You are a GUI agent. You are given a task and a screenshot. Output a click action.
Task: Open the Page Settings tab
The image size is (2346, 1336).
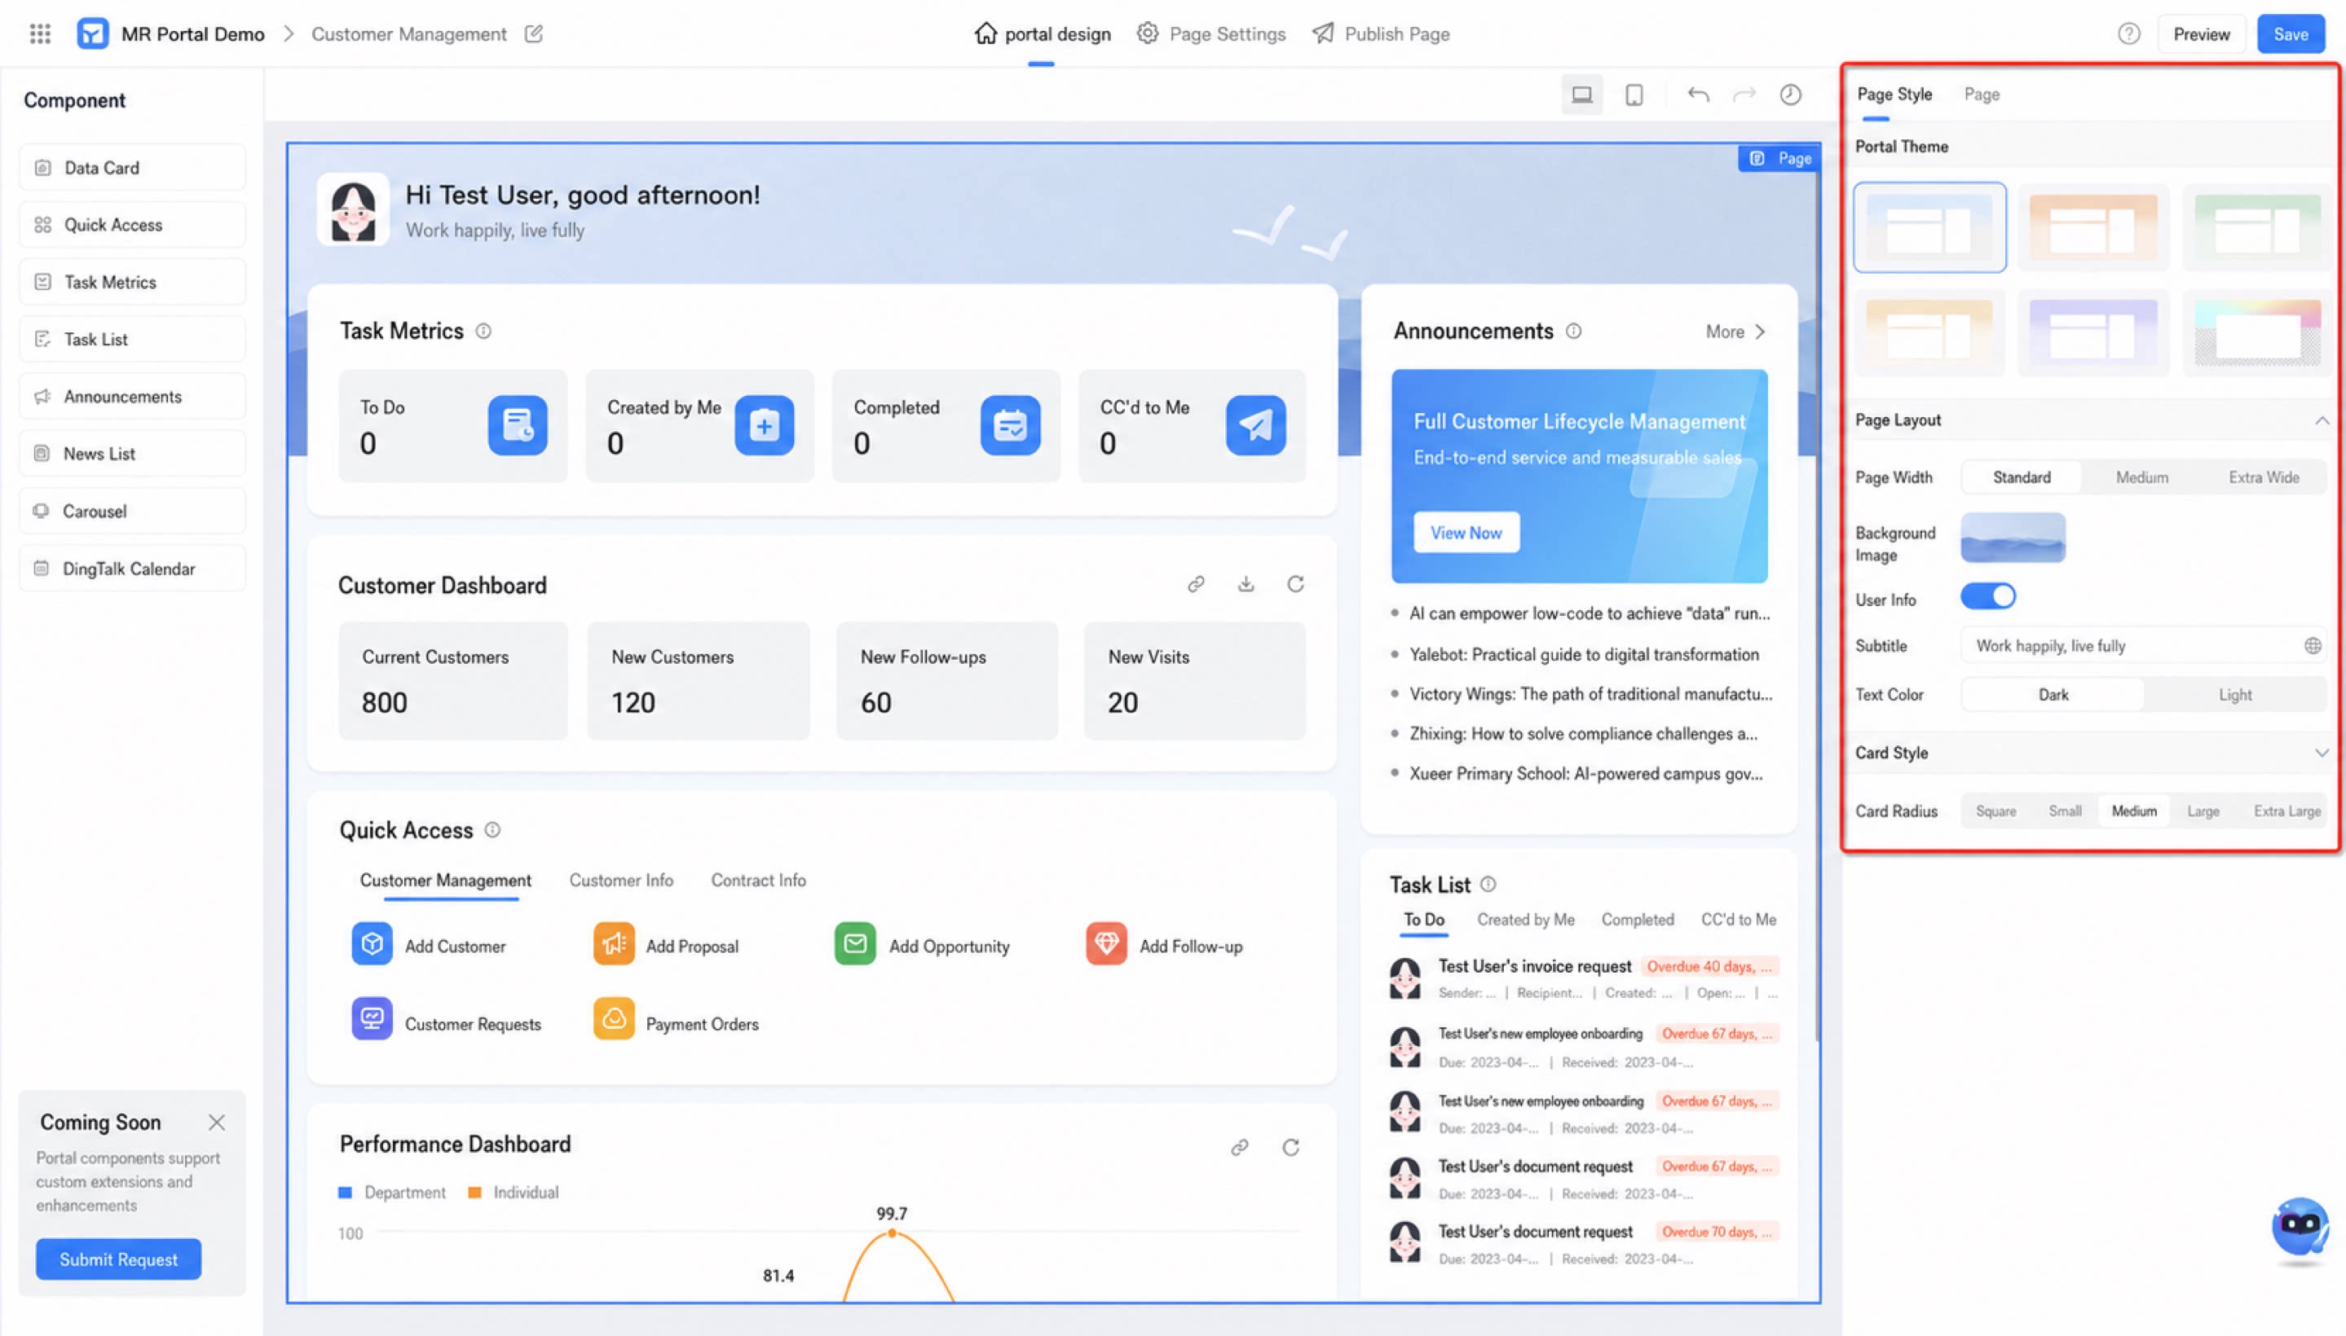(x=1211, y=34)
